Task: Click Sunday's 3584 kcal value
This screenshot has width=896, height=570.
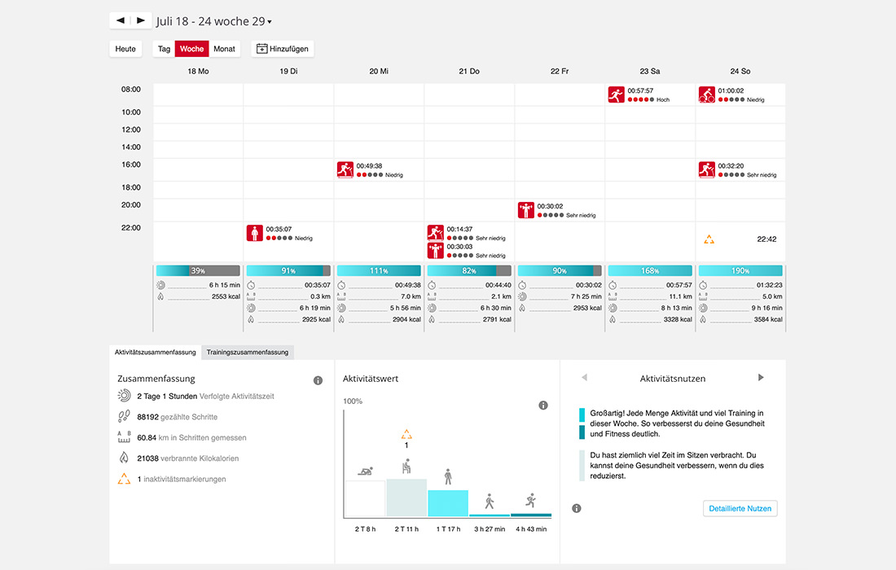Action: (768, 320)
